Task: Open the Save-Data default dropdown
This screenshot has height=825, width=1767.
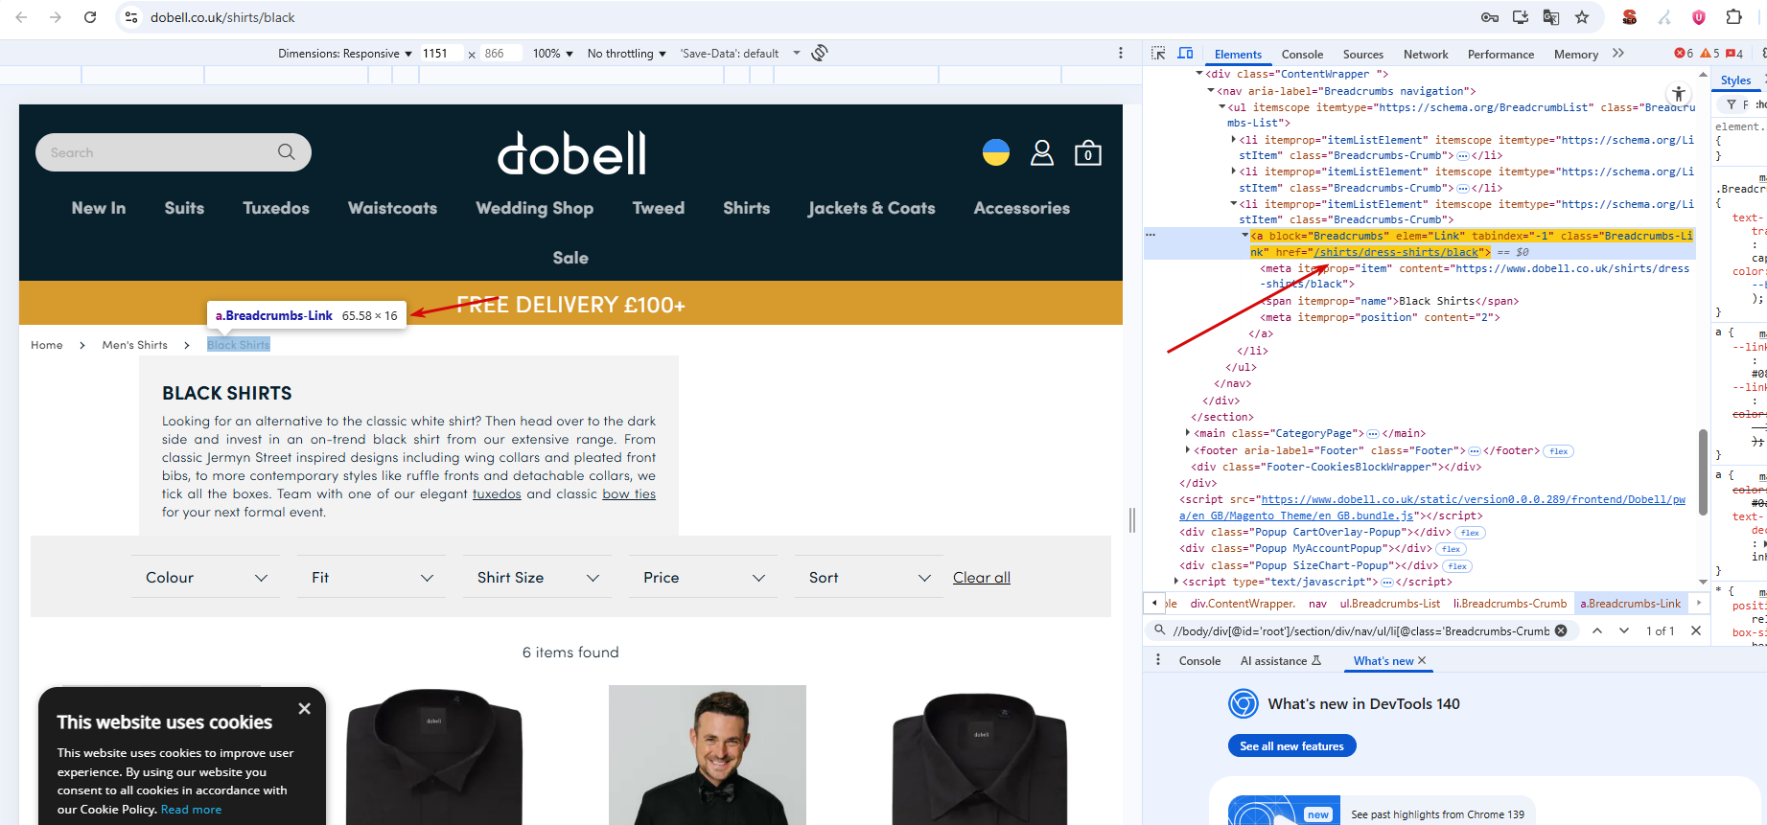Action: [739, 54]
